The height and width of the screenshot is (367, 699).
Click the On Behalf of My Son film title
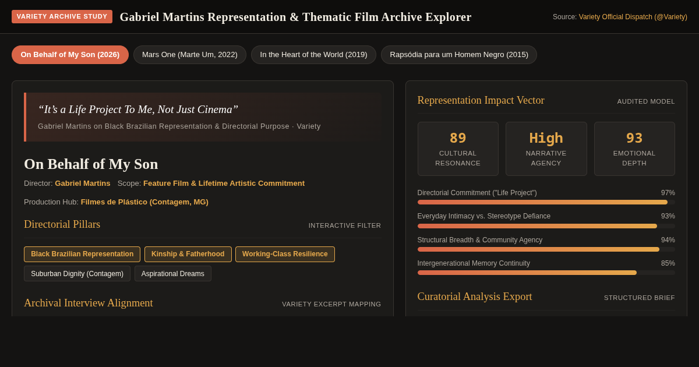pos(91,164)
